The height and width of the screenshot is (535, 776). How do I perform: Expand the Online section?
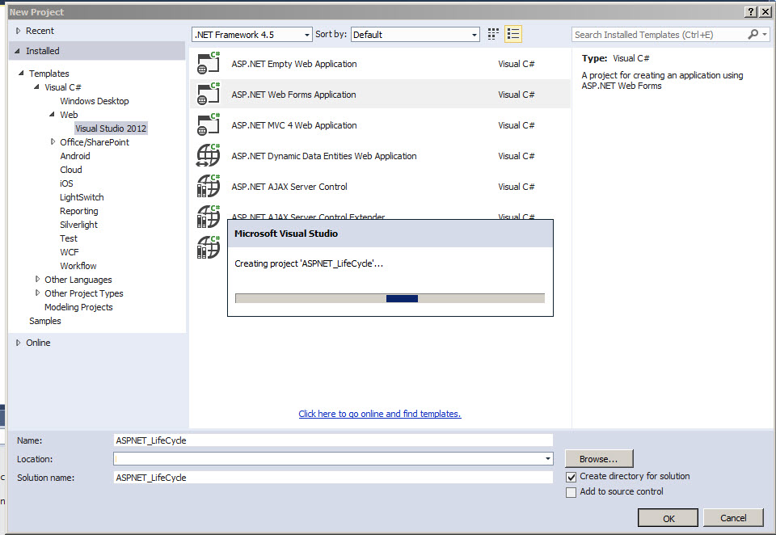coord(19,343)
